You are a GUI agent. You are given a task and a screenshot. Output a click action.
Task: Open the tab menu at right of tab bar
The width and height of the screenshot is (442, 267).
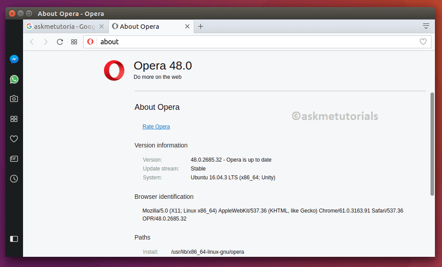point(426,26)
